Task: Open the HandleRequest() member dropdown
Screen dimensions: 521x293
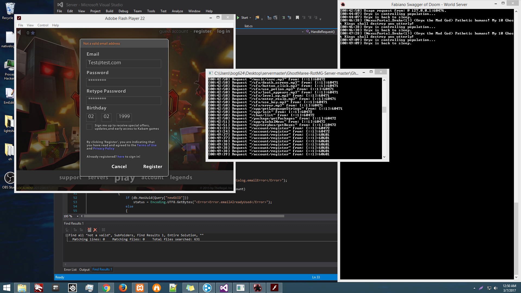Action: tap(321, 32)
